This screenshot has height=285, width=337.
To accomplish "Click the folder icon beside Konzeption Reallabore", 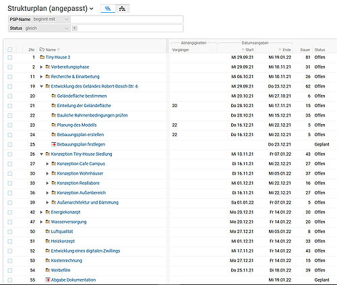I will [x=54, y=183].
